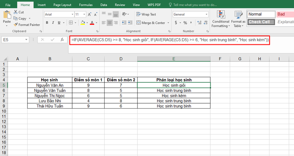The image size is (294, 156).
Task: Click the Orientation text angle icon
Action: pos(124,14)
